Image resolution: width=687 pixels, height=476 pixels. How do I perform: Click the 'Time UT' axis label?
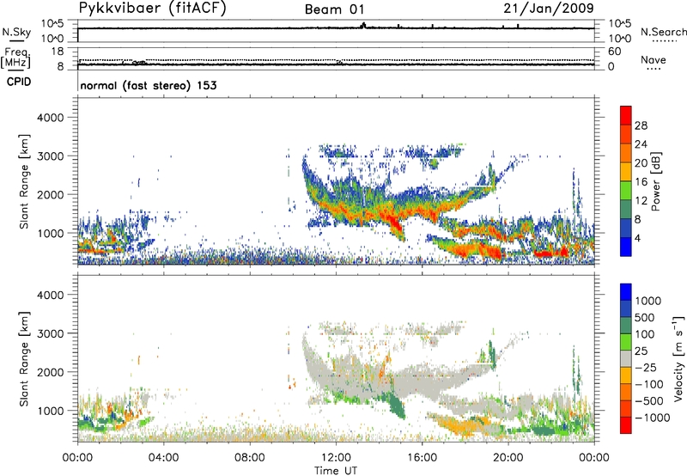pos(336,471)
